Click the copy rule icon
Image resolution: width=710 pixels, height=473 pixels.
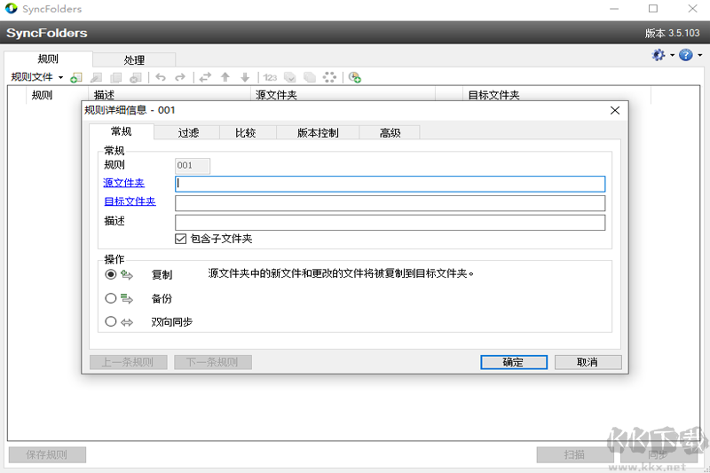[116, 77]
